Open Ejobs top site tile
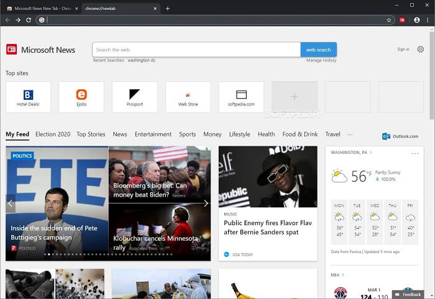The height and width of the screenshot is (299, 435). tap(81, 97)
